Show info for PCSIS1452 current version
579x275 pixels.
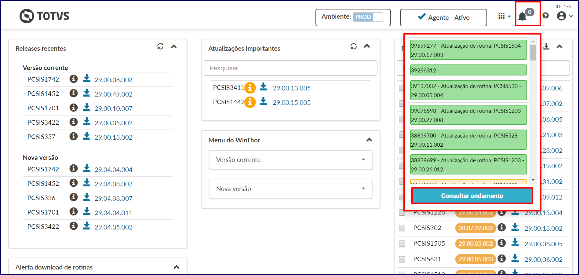point(73,93)
